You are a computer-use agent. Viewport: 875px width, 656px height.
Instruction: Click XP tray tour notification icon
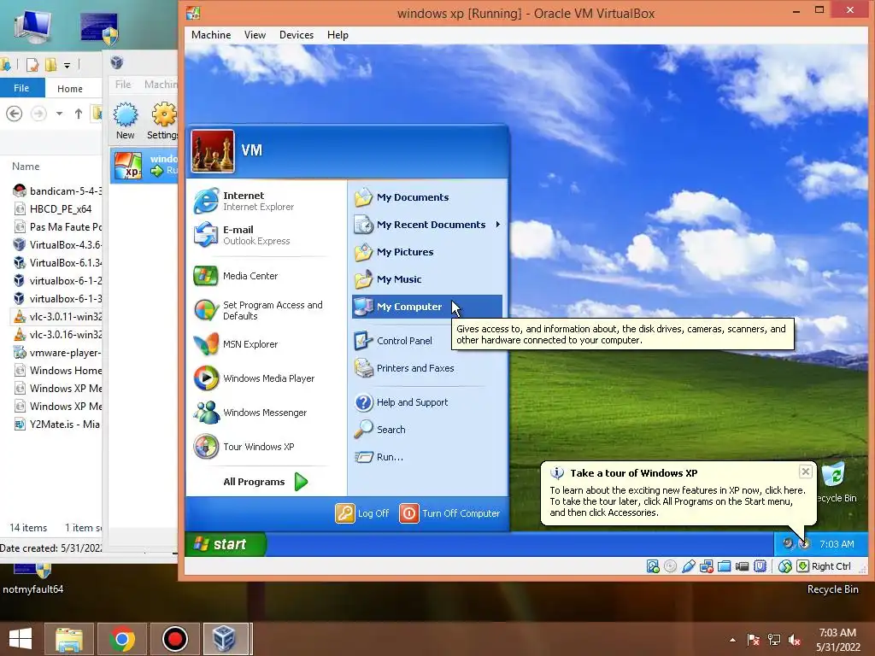(x=803, y=543)
